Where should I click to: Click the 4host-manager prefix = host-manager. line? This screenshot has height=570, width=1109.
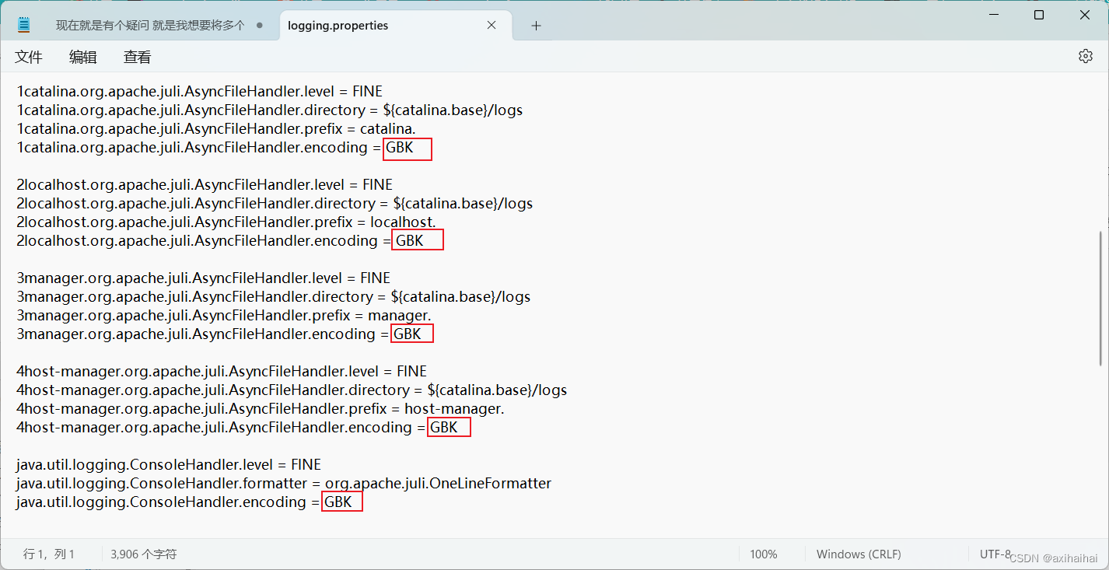261,408
